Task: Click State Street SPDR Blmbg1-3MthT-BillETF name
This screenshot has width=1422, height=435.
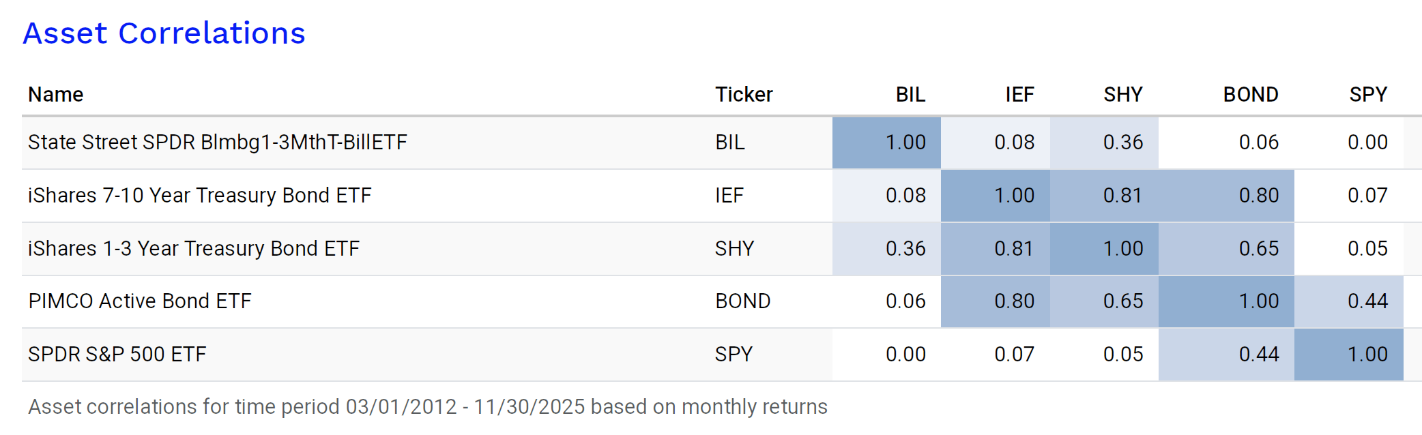Action: (217, 142)
